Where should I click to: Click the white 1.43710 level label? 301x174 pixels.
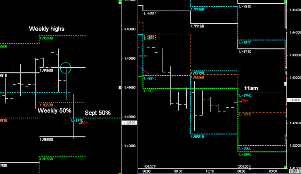245,51
